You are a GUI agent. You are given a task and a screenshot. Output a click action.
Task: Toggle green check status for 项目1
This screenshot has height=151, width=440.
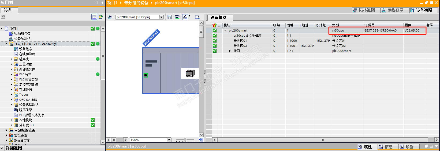click(x=93, y=29)
